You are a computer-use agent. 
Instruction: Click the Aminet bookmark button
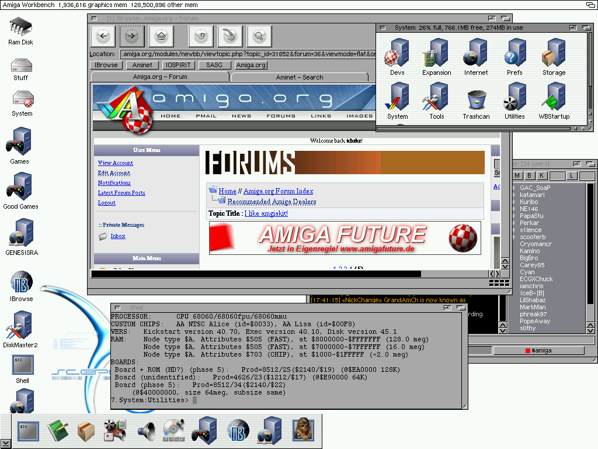[x=142, y=65]
